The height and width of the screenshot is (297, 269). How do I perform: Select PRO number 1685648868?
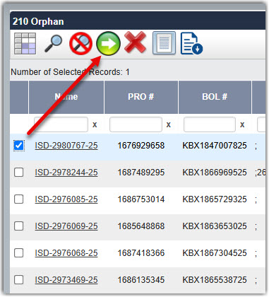[141, 226]
